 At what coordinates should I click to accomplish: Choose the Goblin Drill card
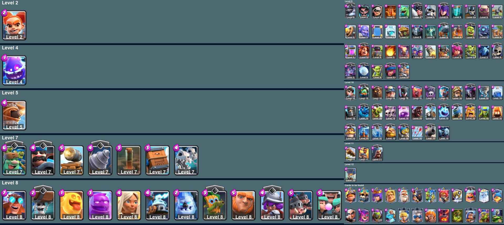click(100, 160)
